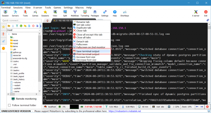Click the red Exit power icon
The image size is (211, 113).
pyautogui.click(x=206, y=13)
